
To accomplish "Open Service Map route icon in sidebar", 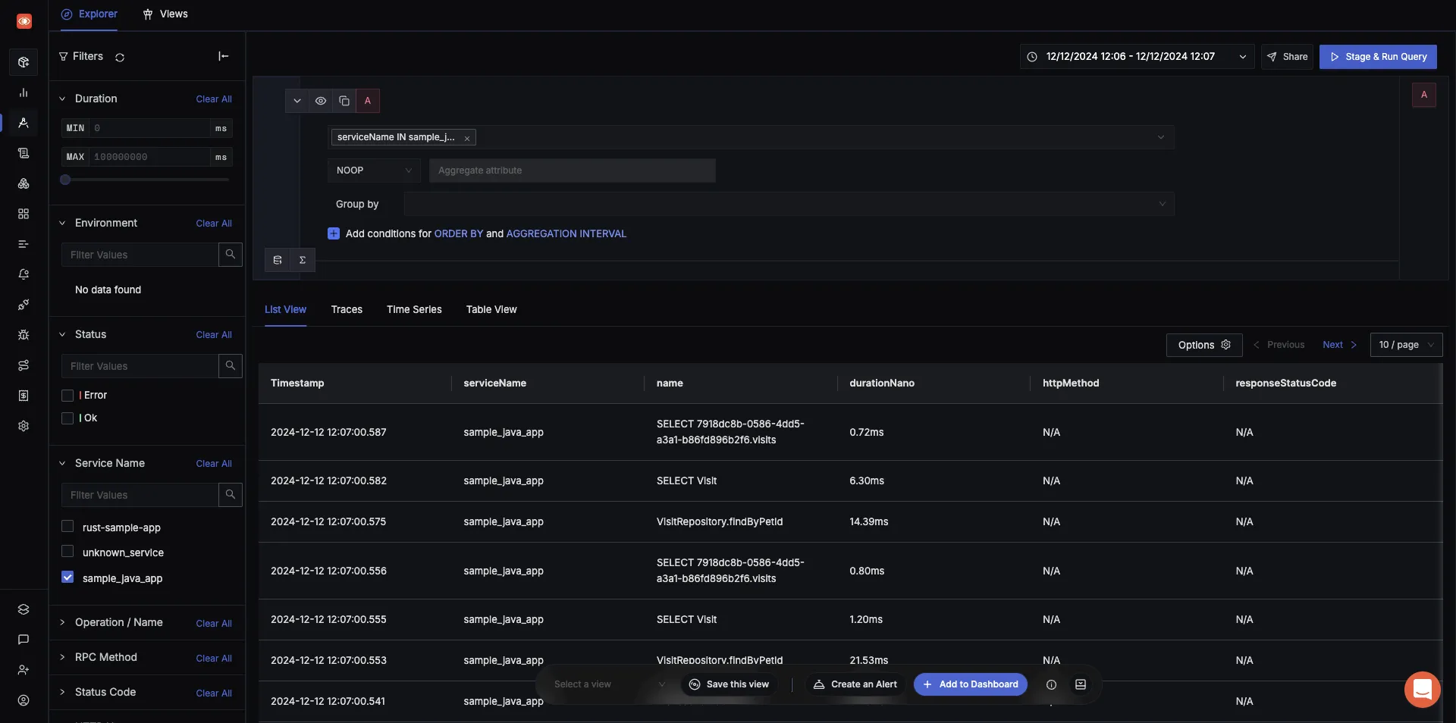I will click(x=24, y=365).
